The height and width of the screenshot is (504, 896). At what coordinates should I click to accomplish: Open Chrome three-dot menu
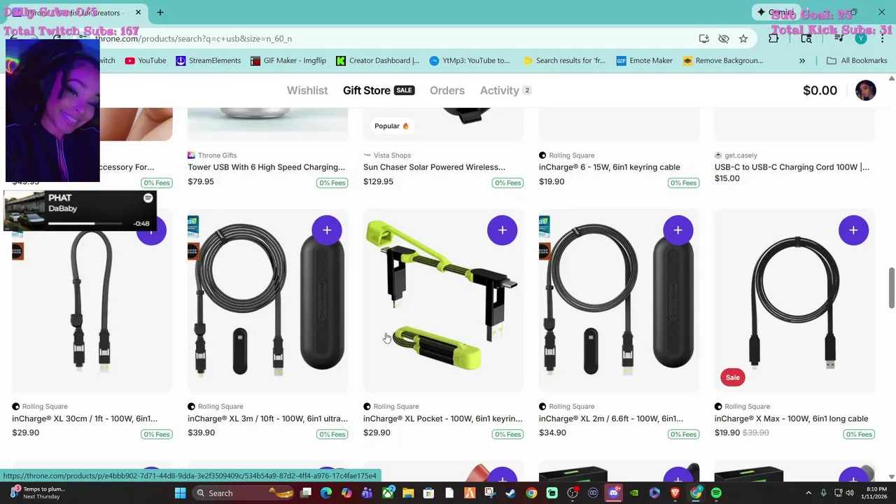tap(882, 38)
